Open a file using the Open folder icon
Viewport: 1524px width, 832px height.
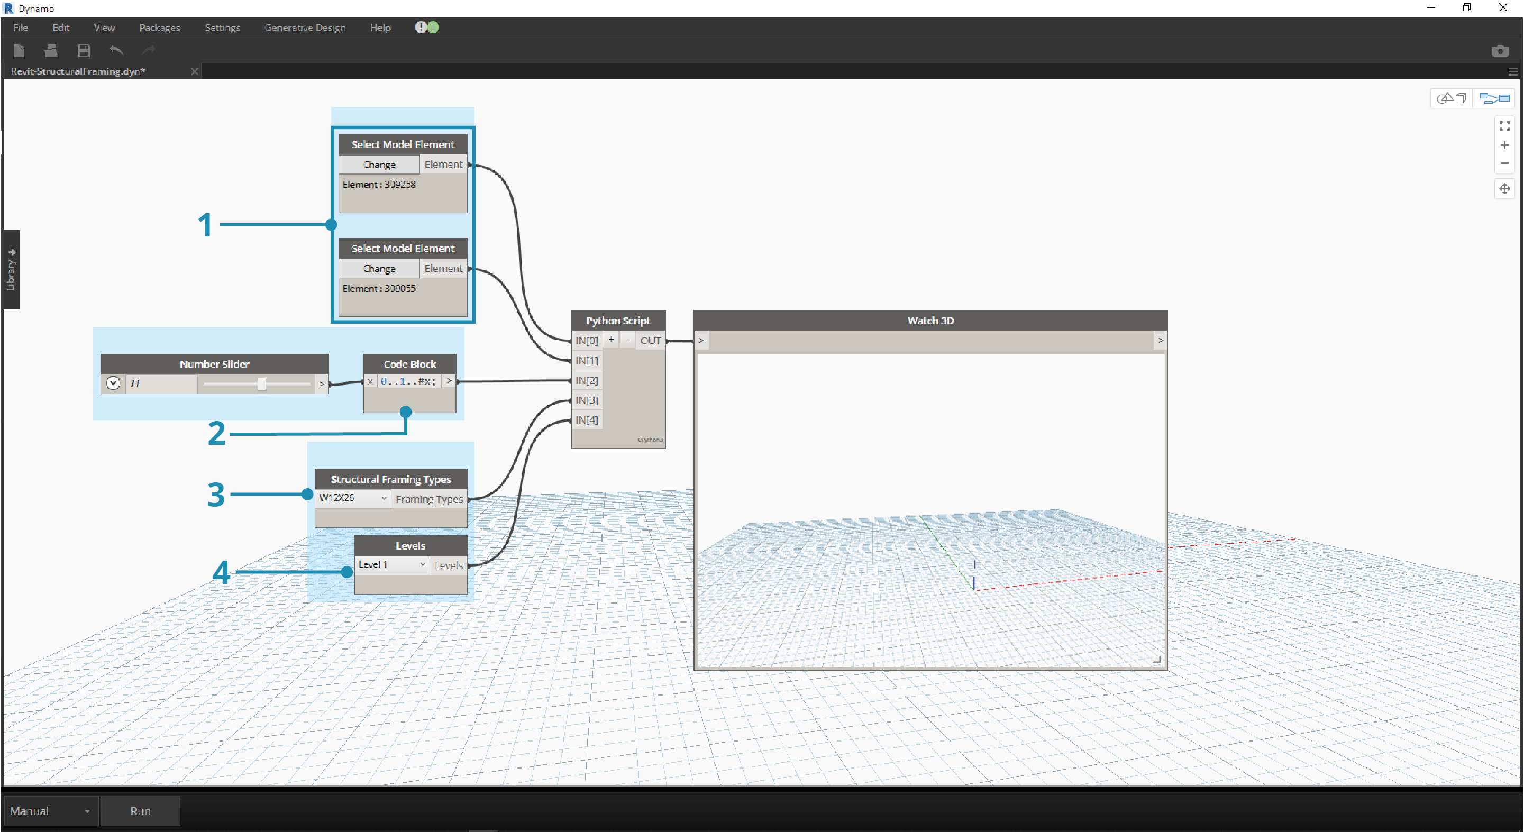(51, 51)
